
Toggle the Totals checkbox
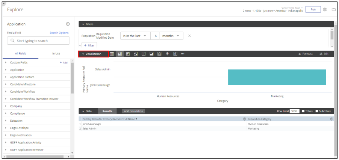pyautogui.click(x=303, y=111)
